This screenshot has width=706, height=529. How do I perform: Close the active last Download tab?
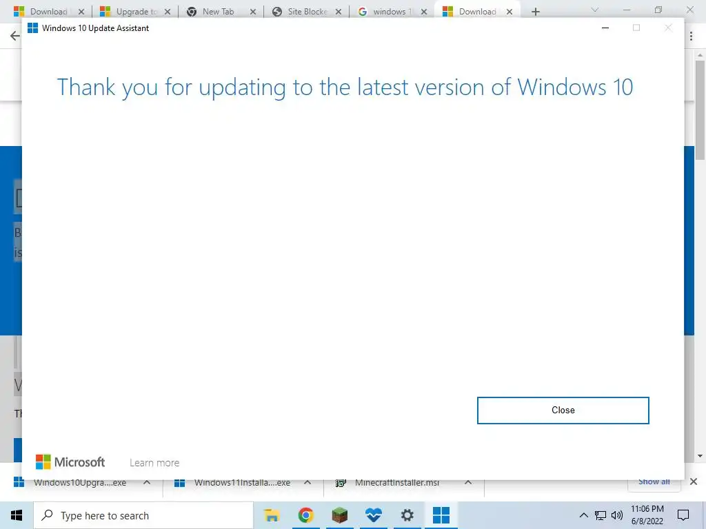pos(510,12)
